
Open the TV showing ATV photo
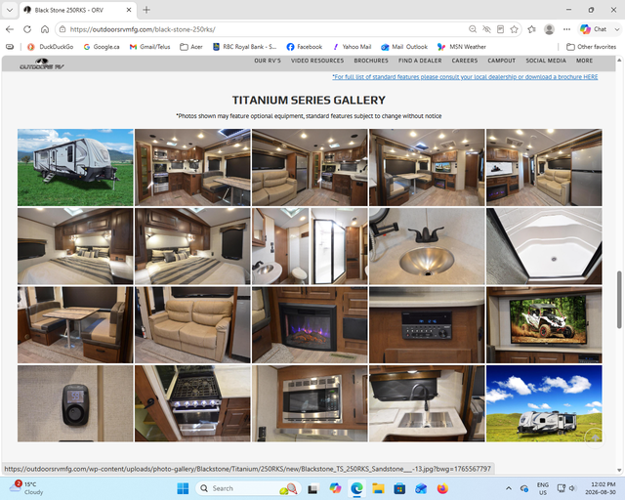(544, 324)
